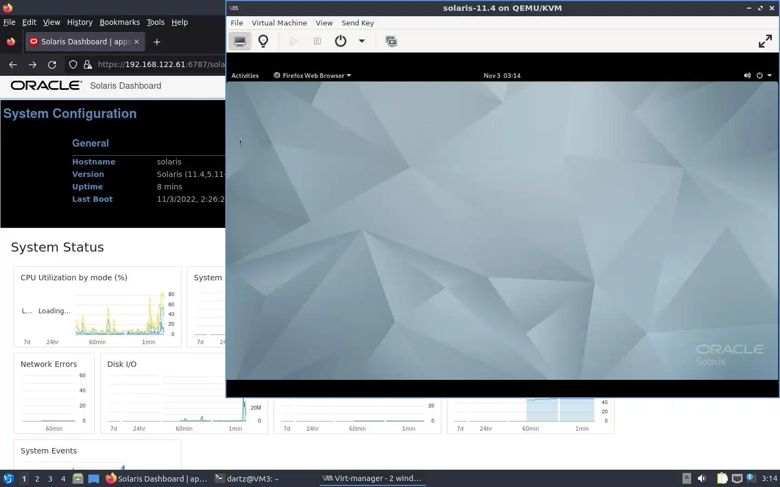This screenshot has width=780, height=487.
Task: Click network status tray icon
Action: (x=737, y=478)
